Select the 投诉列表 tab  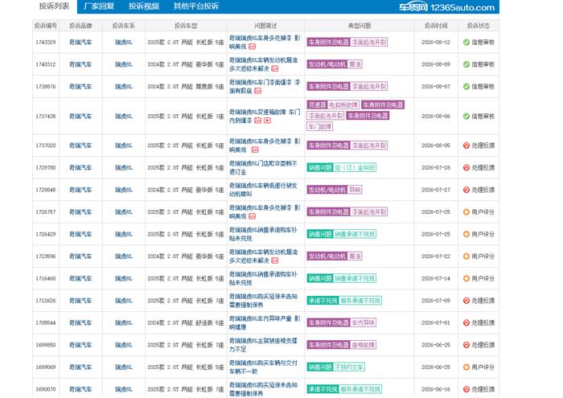coord(54,6)
